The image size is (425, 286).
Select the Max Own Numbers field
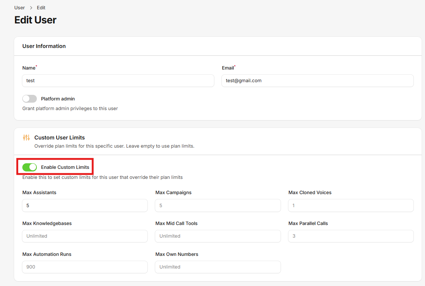218,267
